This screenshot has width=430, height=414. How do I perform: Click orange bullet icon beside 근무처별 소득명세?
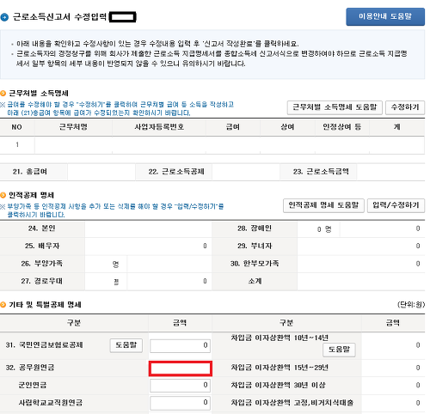(3, 94)
